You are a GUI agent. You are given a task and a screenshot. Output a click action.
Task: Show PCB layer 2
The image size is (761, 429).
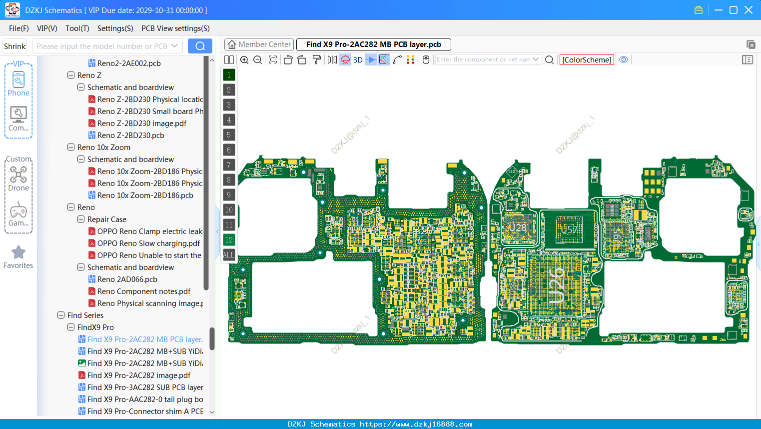click(x=229, y=89)
